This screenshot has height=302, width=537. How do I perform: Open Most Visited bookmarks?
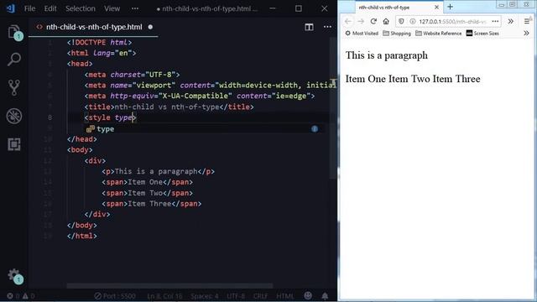(x=362, y=34)
